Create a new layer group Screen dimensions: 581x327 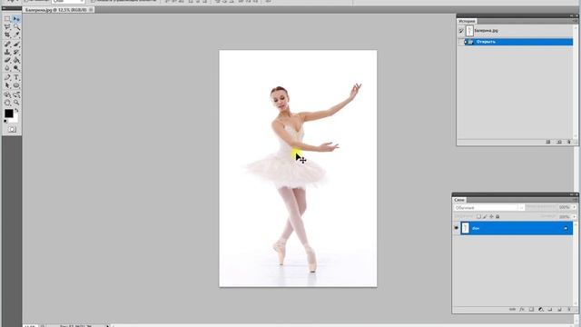tap(550, 309)
